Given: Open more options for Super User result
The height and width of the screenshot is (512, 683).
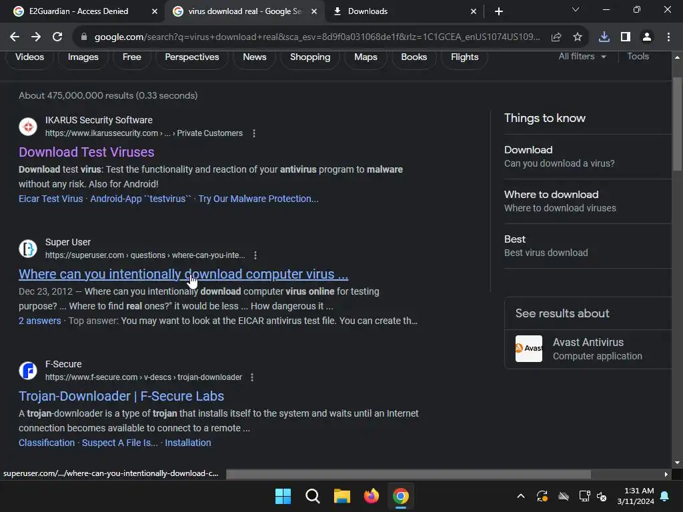Looking at the screenshot, I should pos(255,255).
